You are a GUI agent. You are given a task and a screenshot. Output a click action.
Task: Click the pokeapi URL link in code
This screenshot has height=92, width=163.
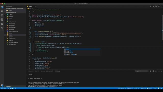[x=69, y=33]
